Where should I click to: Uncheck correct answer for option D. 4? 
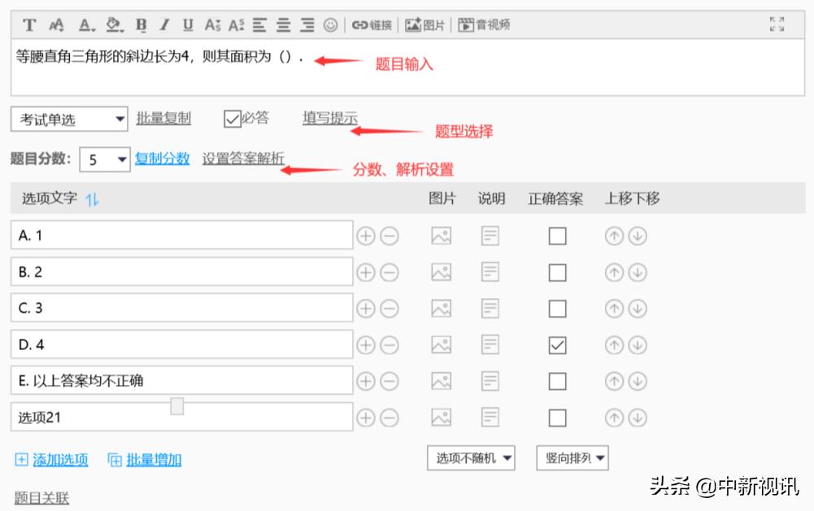pos(557,345)
